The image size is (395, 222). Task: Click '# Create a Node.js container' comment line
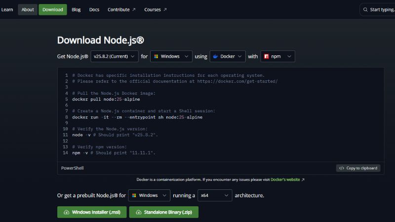pyautogui.click(x=144, y=111)
